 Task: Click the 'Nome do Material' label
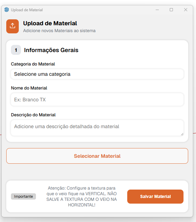point(29,88)
